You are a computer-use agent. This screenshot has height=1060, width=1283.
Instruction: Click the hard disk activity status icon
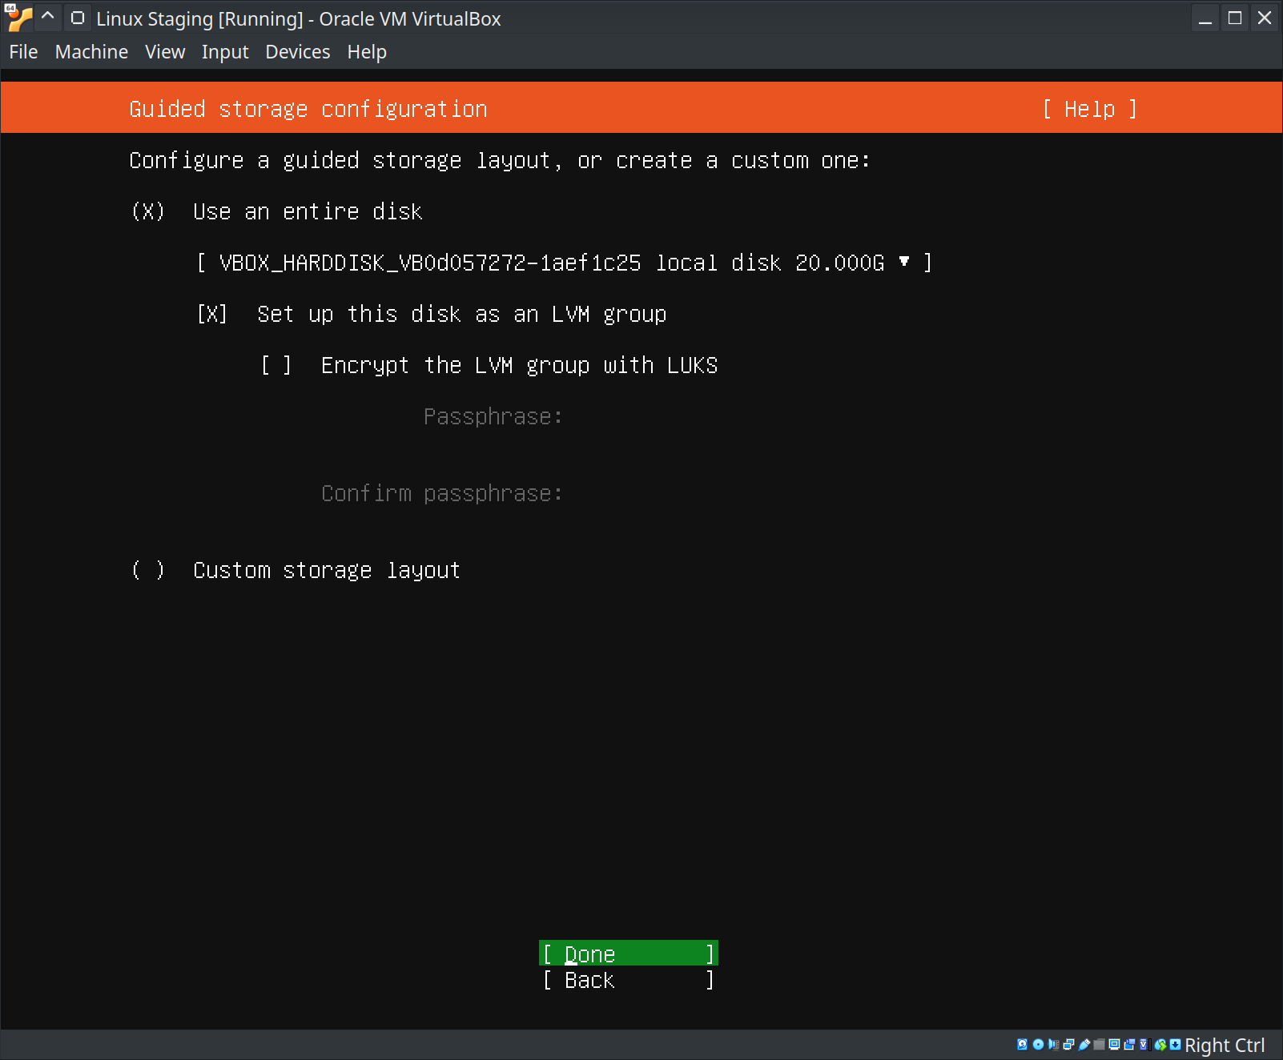[x=1022, y=1044]
